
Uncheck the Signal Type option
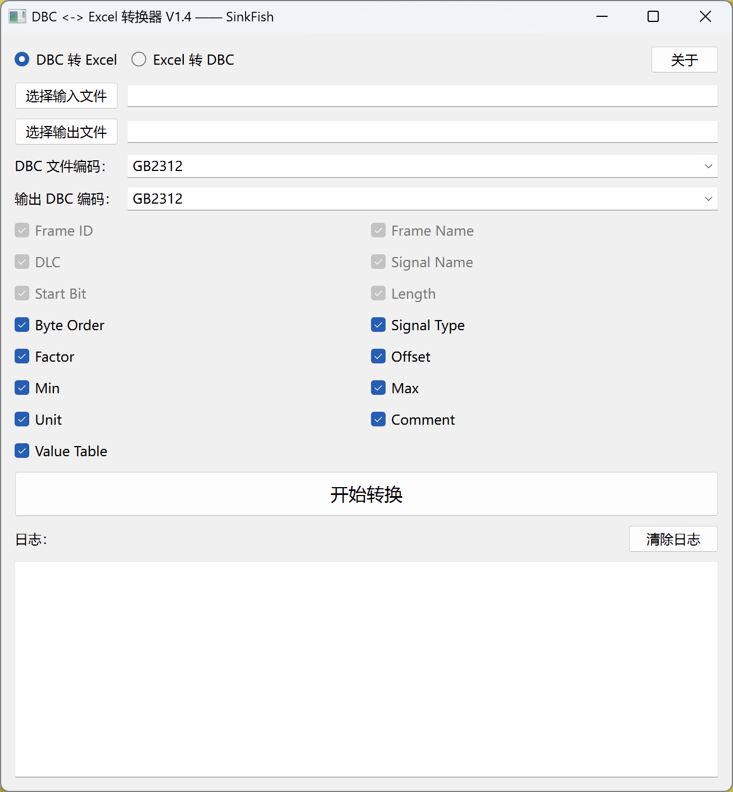[378, 325]
